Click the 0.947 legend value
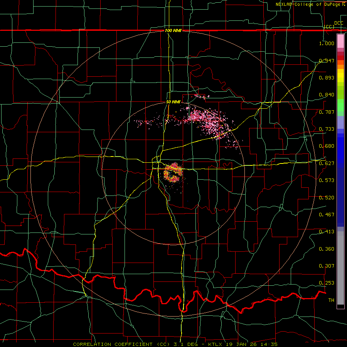The width and height of the screenshot is (347, 347). [x=327, y=61]
